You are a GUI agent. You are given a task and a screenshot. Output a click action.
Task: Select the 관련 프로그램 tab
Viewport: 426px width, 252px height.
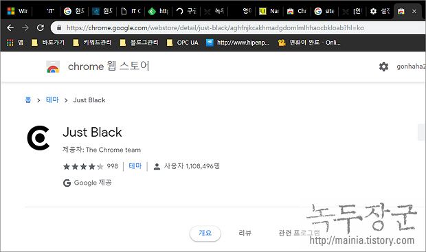point(299,233)
